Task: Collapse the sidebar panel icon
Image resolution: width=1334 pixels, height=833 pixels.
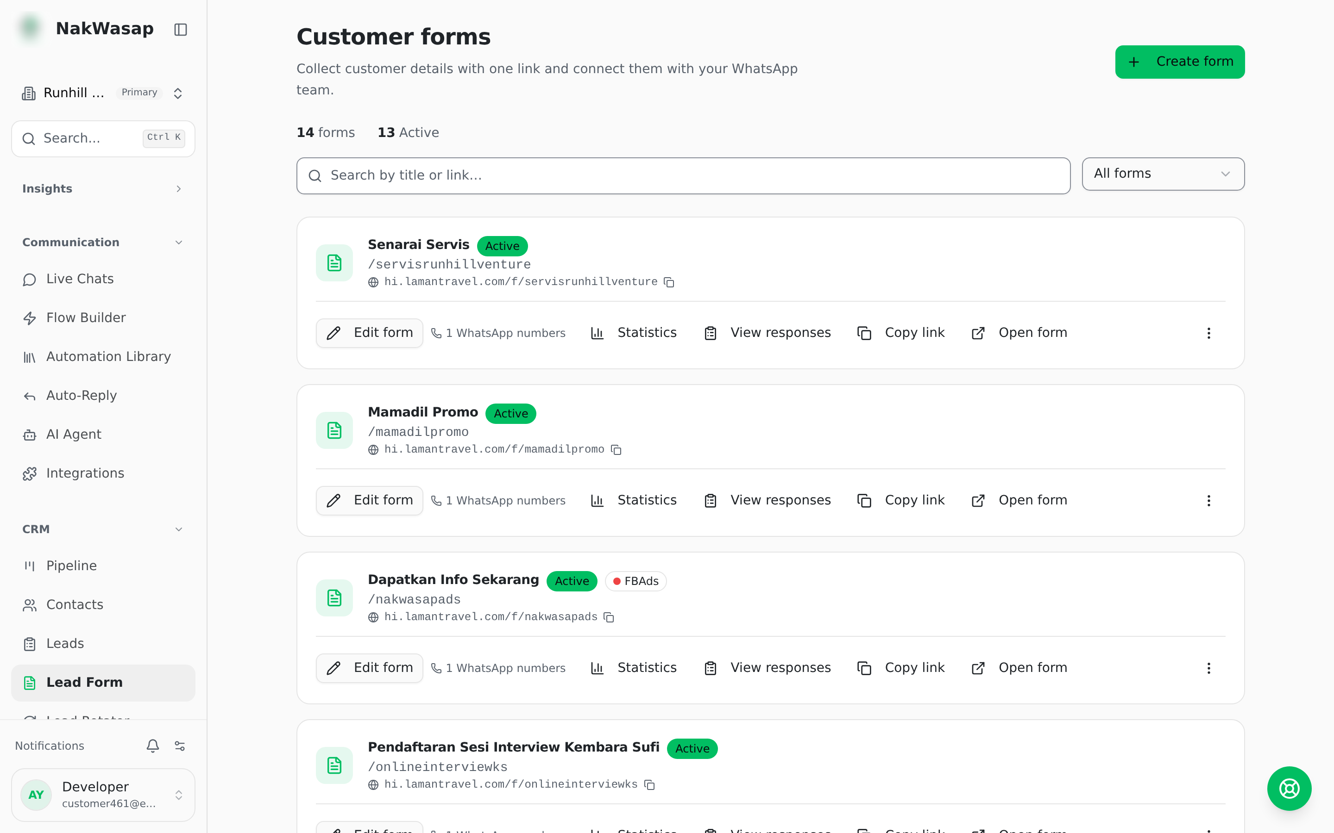Action: (180, 29)
